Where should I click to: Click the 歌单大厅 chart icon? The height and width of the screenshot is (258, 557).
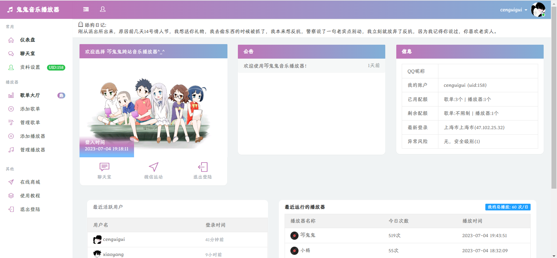point(11,95)
